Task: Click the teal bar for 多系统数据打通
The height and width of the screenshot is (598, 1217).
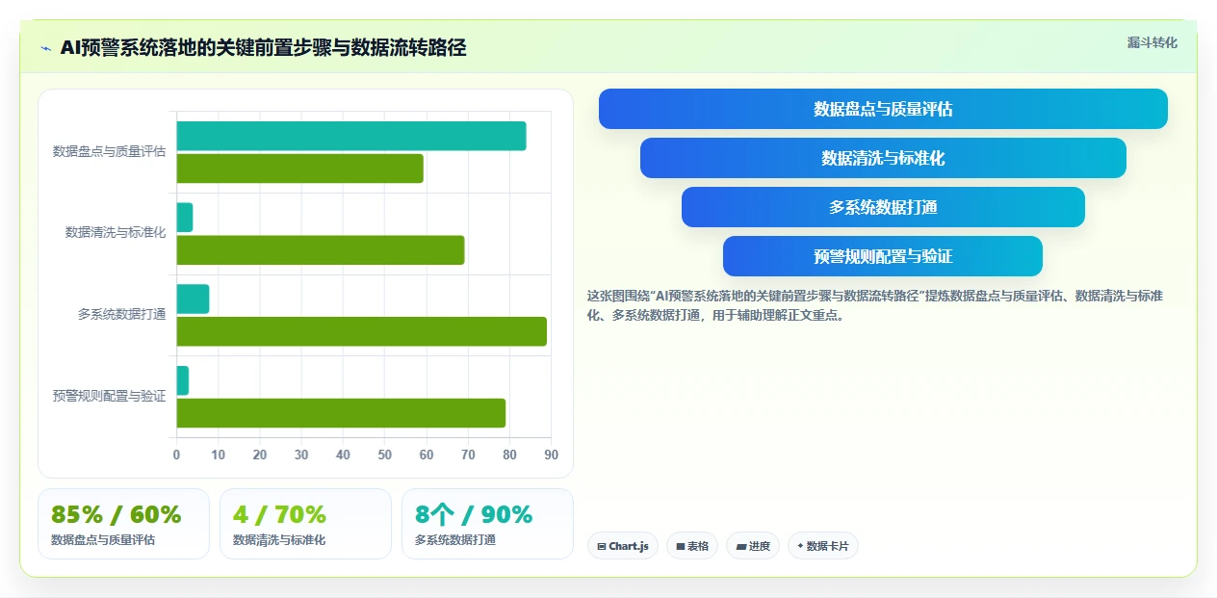Action: point(193,299)
